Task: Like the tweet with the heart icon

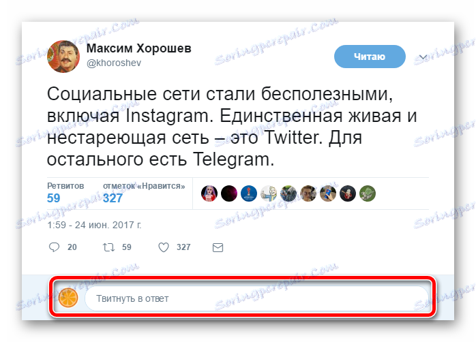Action: point(164,247)
